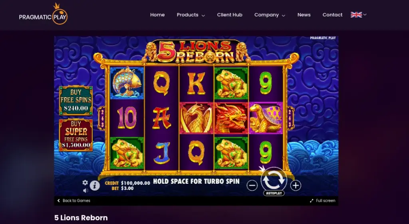This screenshot has height=224, width=409.
Task: Open the News menu item
Action: tap(304, 15)
